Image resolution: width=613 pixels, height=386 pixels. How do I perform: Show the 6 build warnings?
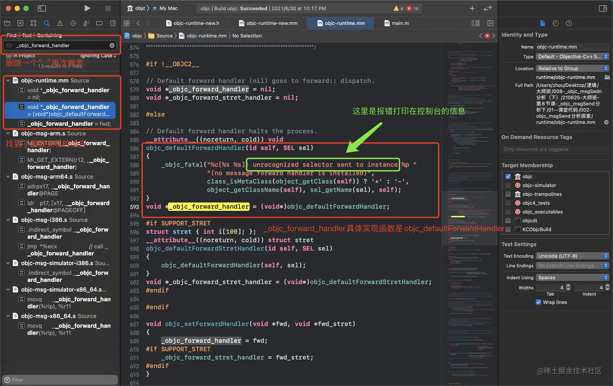coord(399,8)
